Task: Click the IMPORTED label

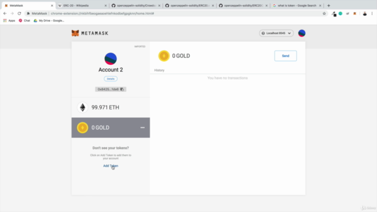Action: [140, 47]
